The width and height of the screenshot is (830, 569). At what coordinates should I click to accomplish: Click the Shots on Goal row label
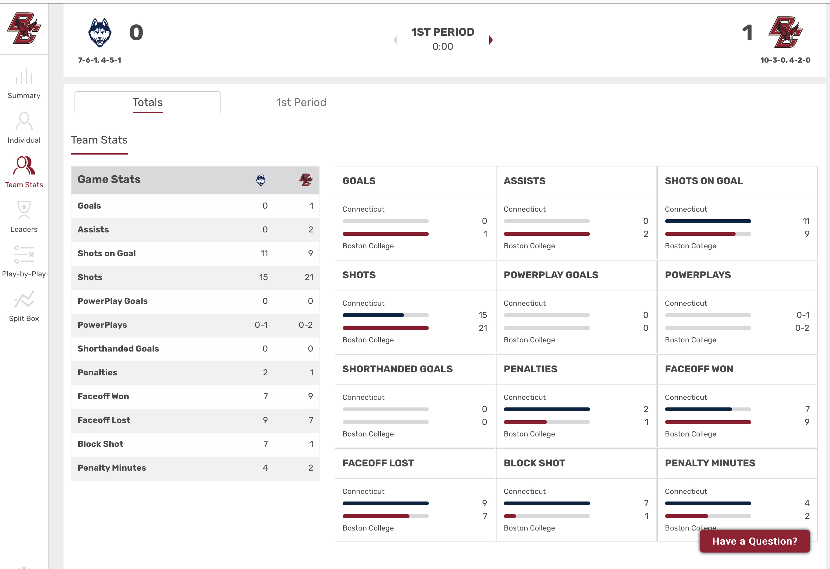coord(107,253)
